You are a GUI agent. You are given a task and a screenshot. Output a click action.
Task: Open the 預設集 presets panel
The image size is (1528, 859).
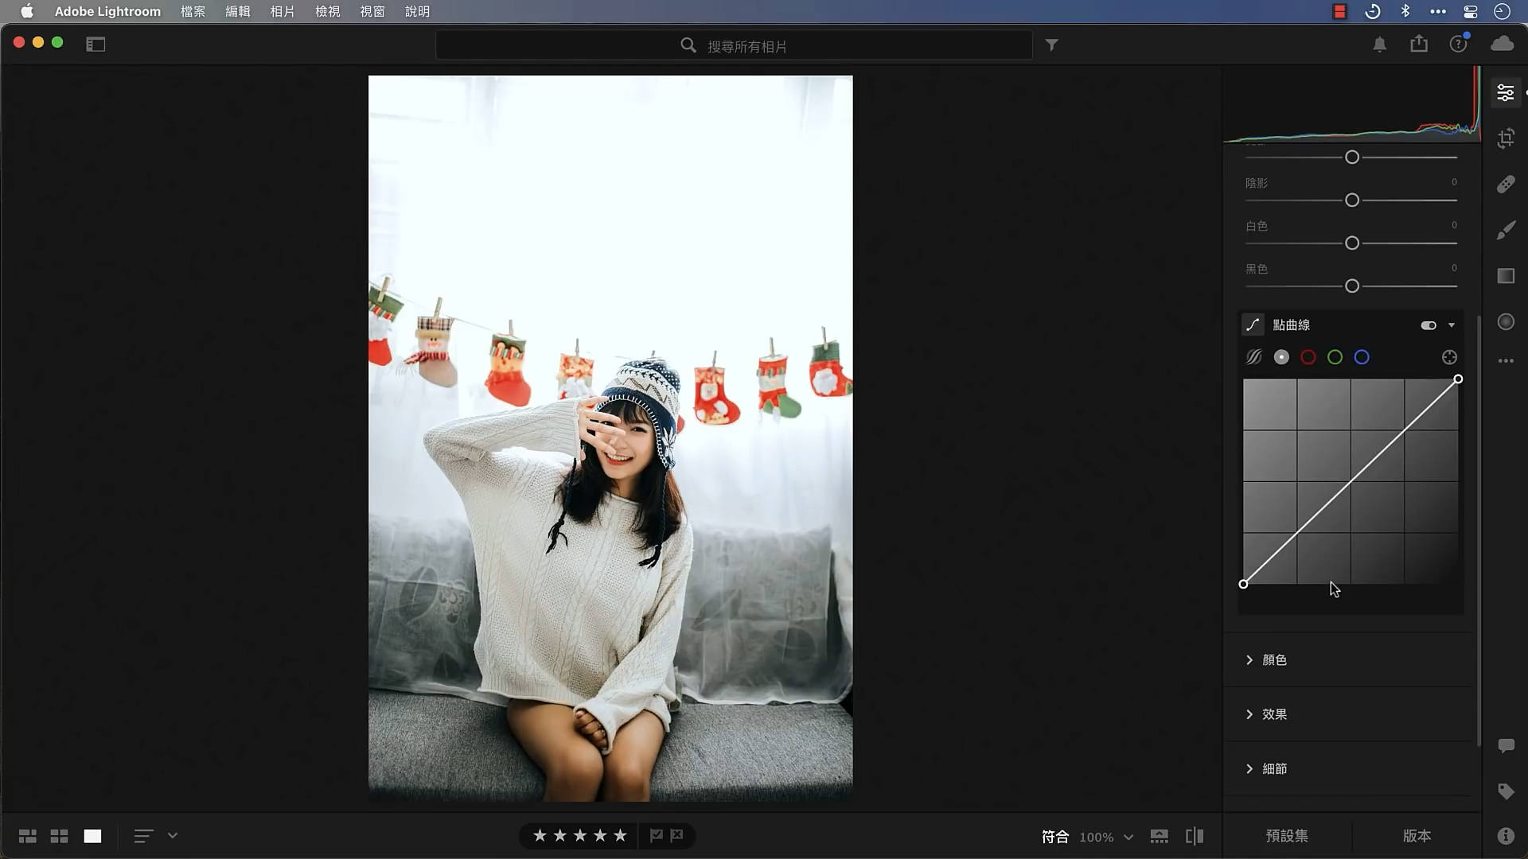pyautogui.click(x=1286, y=836)
